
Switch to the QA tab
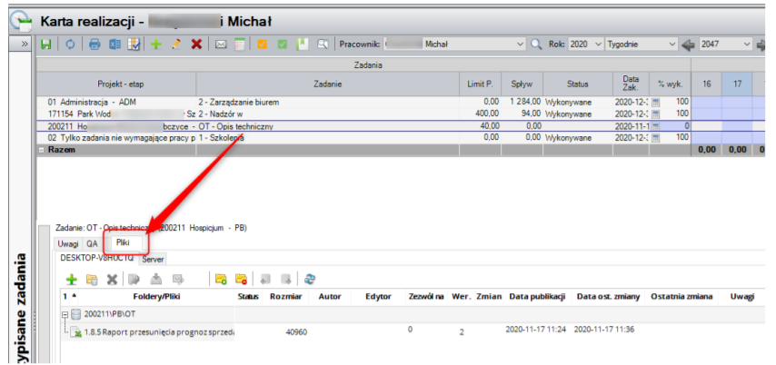click(x=92, y=244)
